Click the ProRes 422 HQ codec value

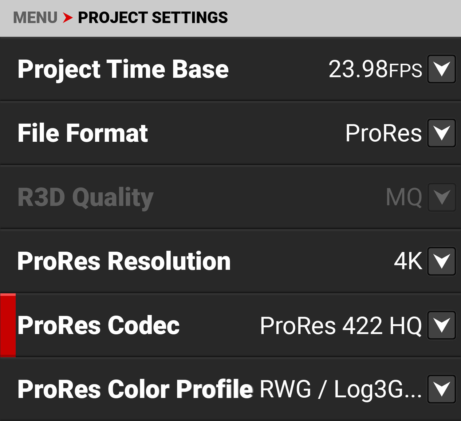pyautogui.click(x=341, y=325)
